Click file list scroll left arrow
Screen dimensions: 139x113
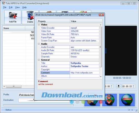coord(4,86)
